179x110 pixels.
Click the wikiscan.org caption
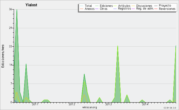(89, 107)
